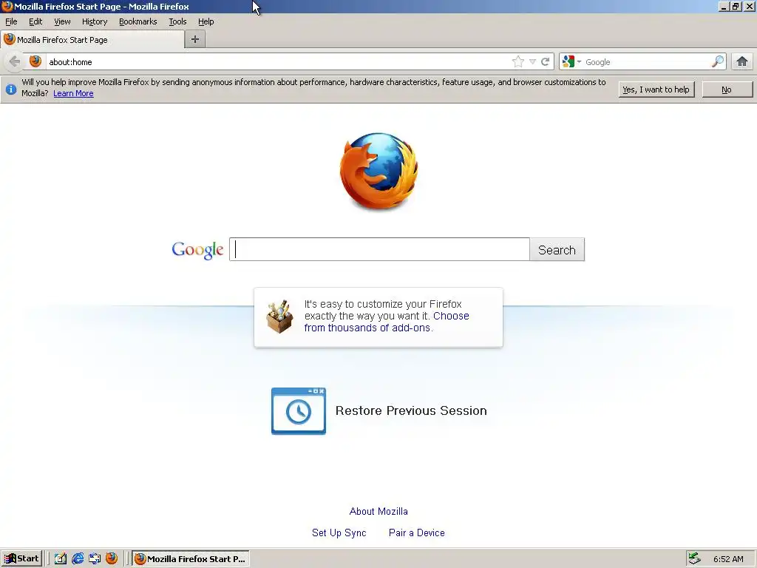Screen dimensions: 757x568
Task: Open the Windows Start menu
Action: (21, 558)
